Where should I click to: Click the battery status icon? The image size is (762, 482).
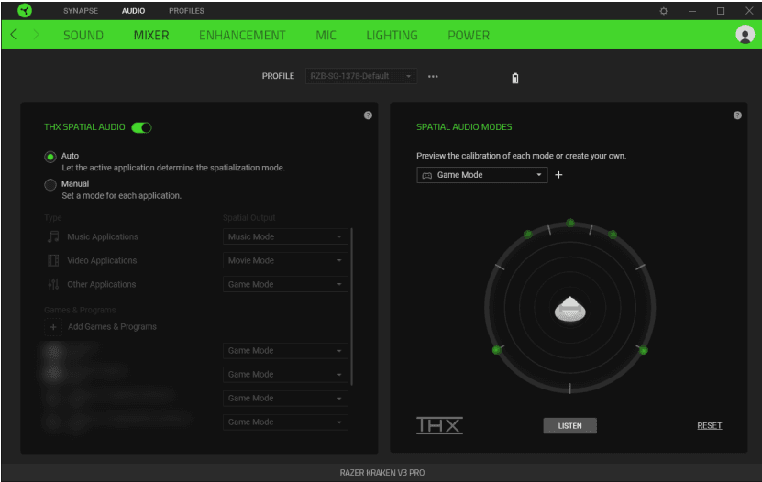(515, 78)
